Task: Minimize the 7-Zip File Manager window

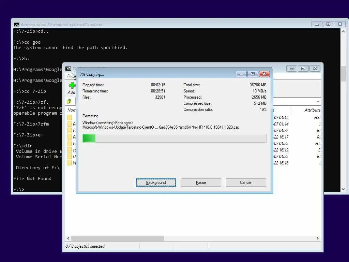Action: [291, 69]
